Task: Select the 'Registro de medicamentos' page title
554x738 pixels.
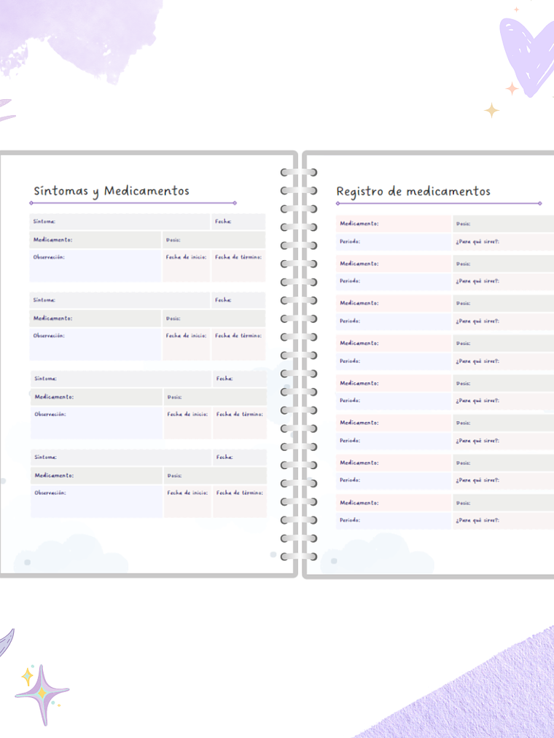Action: 413,192
